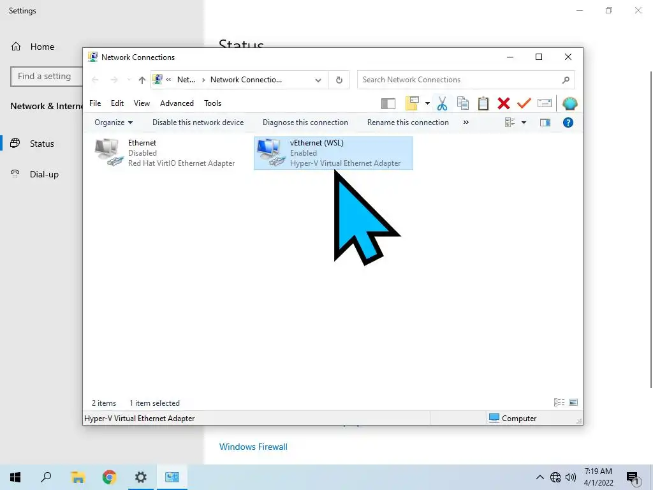Click Find a setting search box in Settings
This screenshot has width=653, height=490.
click(x=46, y=77)
